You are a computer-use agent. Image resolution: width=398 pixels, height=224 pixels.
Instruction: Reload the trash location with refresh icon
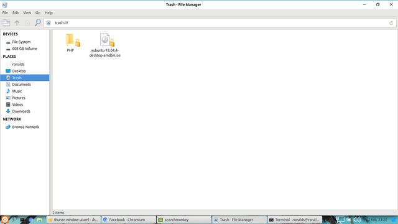point(391,23)
